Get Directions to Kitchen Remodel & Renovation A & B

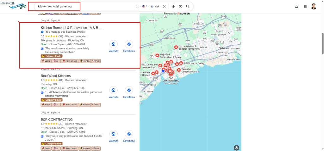(x=129, y=47)
